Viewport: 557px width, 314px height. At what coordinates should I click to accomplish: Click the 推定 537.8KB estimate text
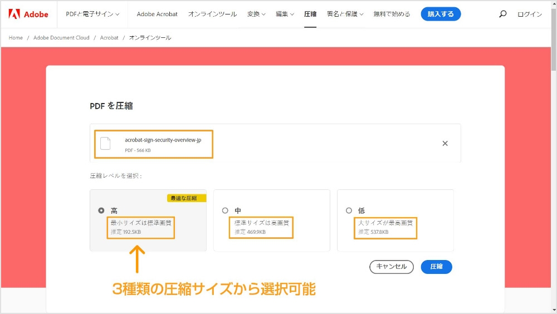coord(373,232)
